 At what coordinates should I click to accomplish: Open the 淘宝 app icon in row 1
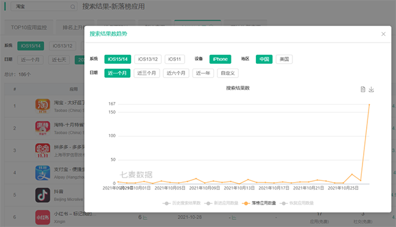point(43,106)
